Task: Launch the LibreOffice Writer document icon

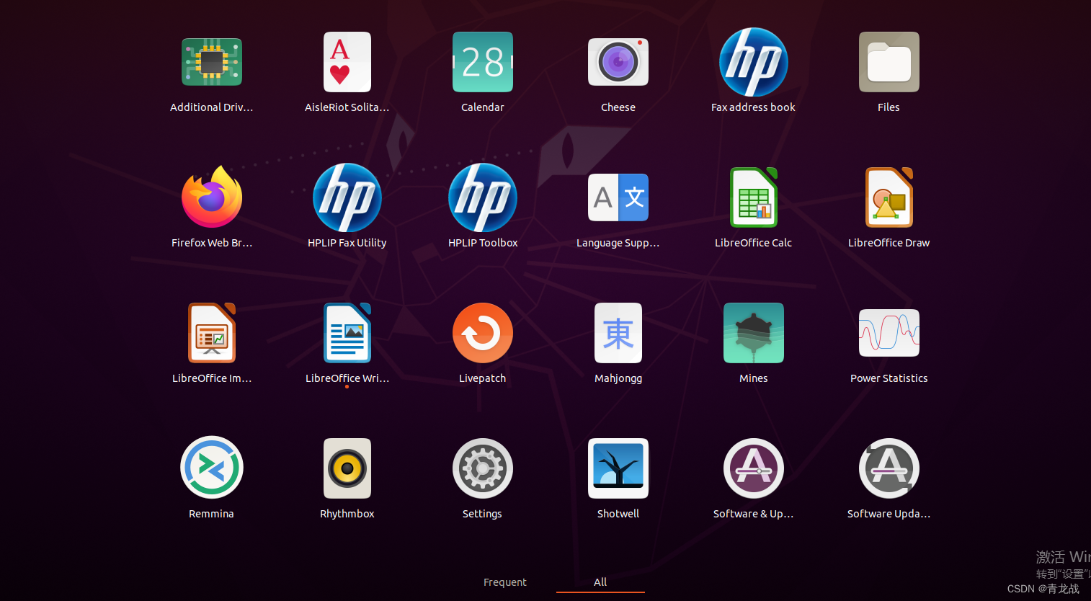Action: [347, 333]
